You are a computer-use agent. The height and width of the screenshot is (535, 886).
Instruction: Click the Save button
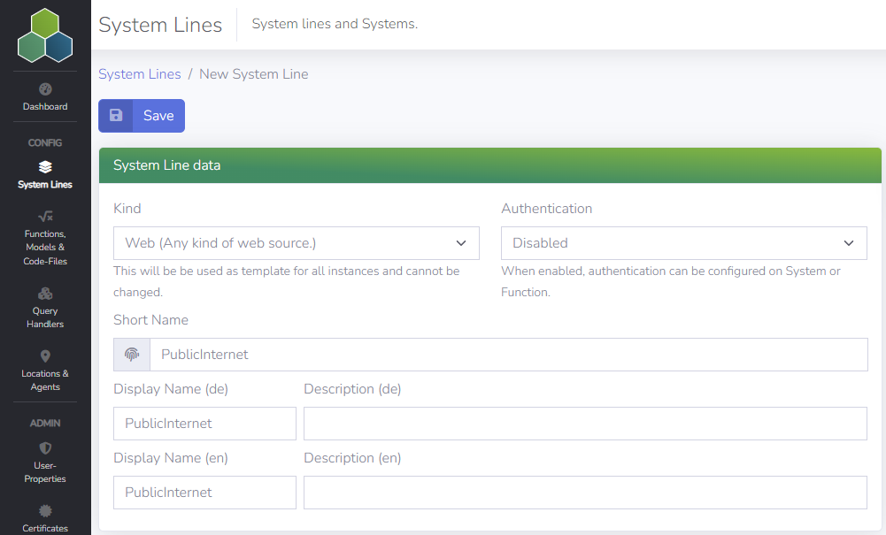click(158, 115)
